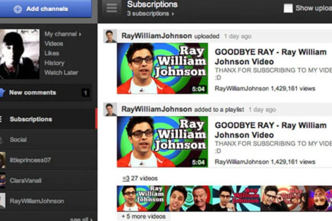Open Watch Later in the sidebar
The height and width of the screenshot is (221, 332).
point(61,72)
